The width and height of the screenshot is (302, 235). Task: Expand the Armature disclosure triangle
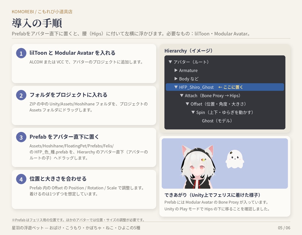point(176,70)
